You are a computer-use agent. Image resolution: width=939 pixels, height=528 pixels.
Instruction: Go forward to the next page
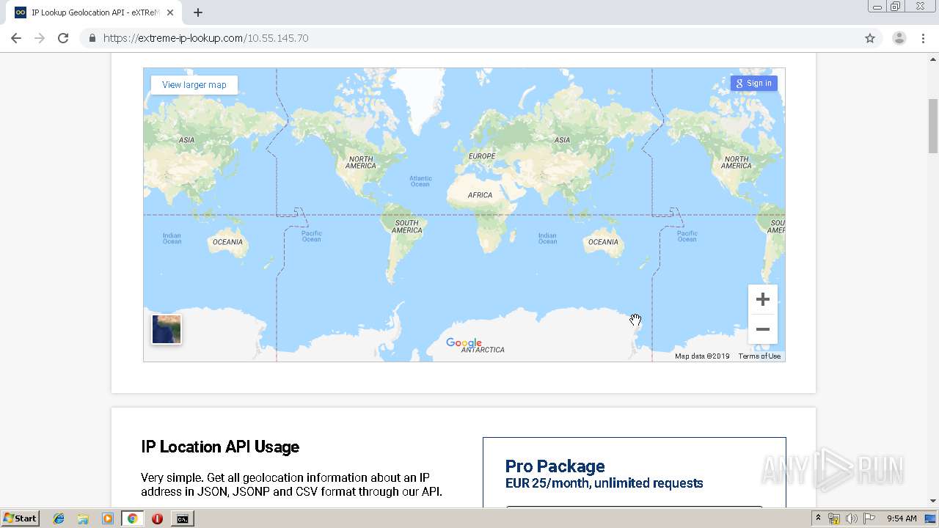[40, 38]
